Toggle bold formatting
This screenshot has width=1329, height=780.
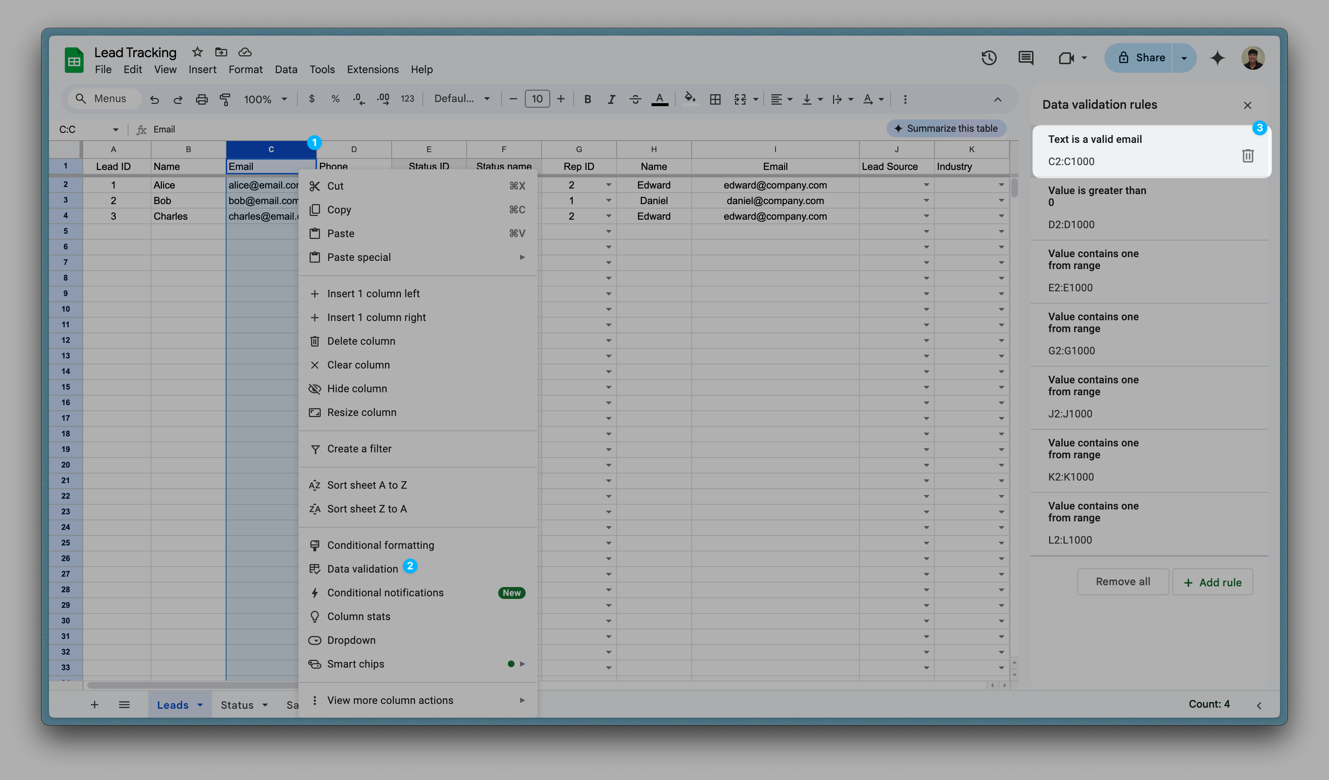[588, 99]
